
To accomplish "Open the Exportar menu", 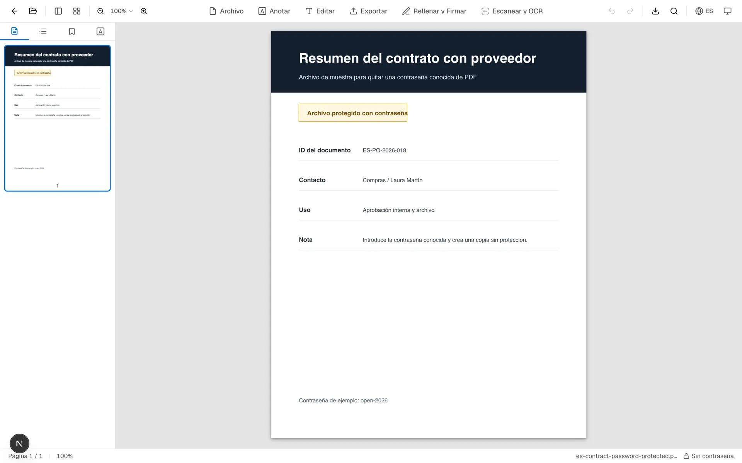I will tap(368, 11).
